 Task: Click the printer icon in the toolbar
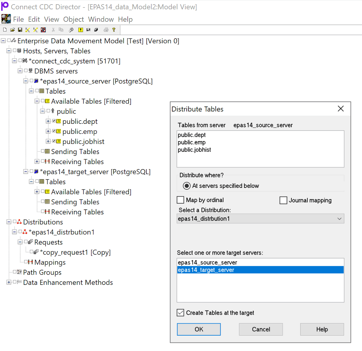click(106, 30)
